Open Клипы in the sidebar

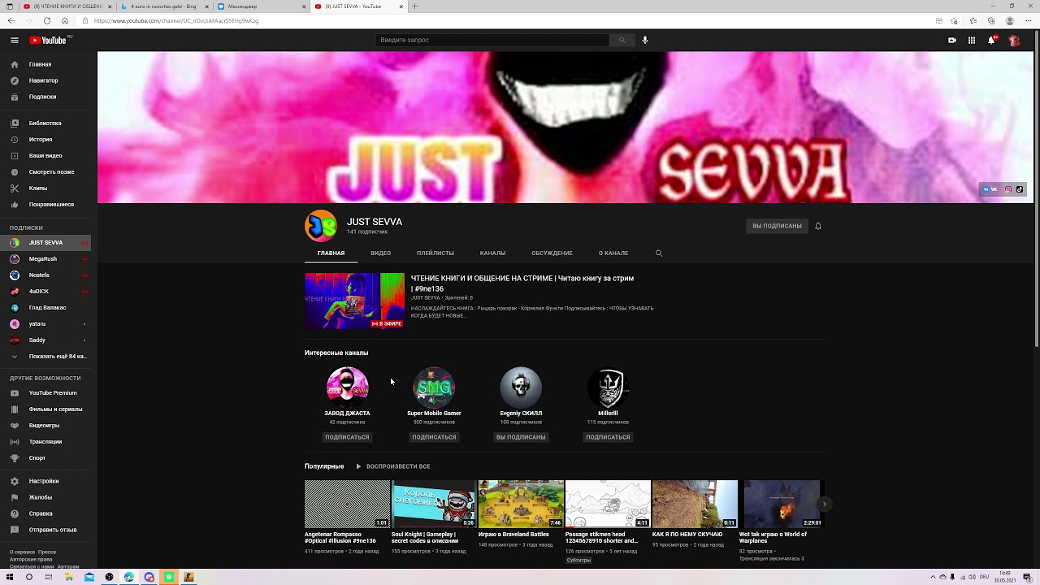click(45, 188)
